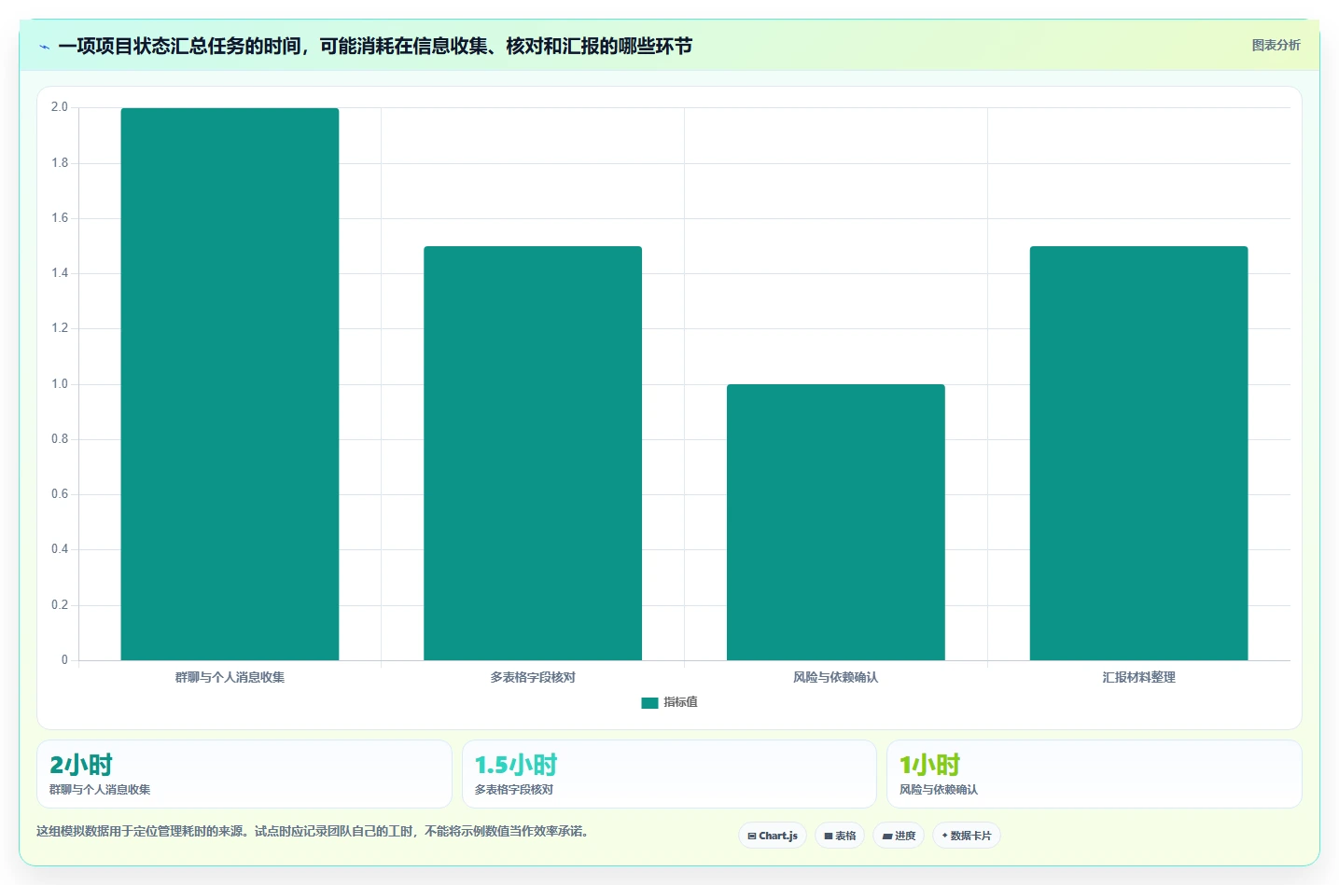Click the caption 风险与依赖确认 under 1小时
The width and height of the screenshot is (1339, 885).
click(x=939, y=789)
